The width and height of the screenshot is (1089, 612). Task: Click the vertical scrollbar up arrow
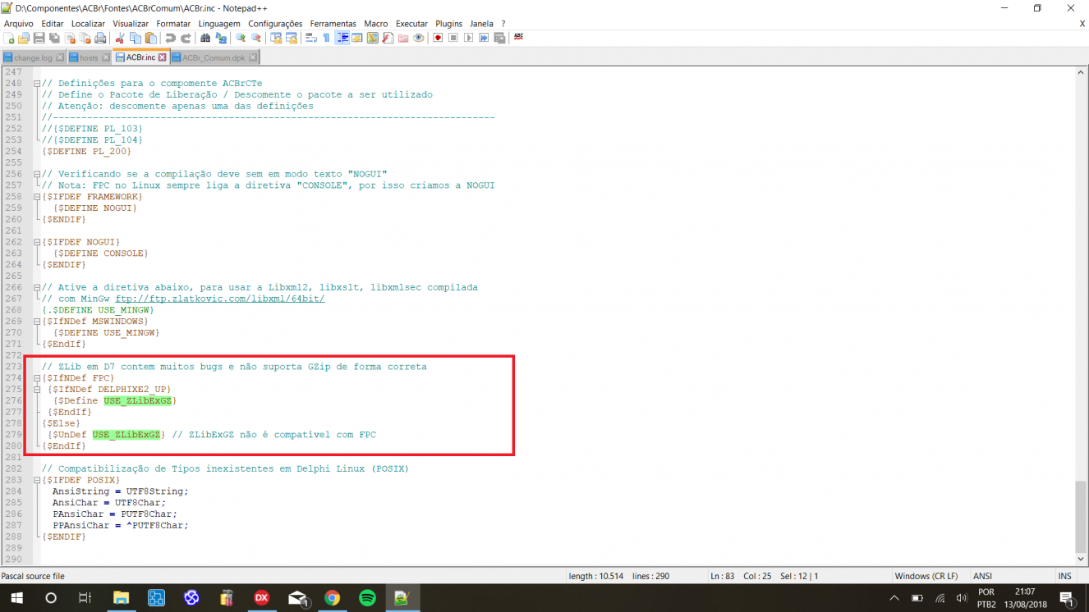[x=1081, y=73]
